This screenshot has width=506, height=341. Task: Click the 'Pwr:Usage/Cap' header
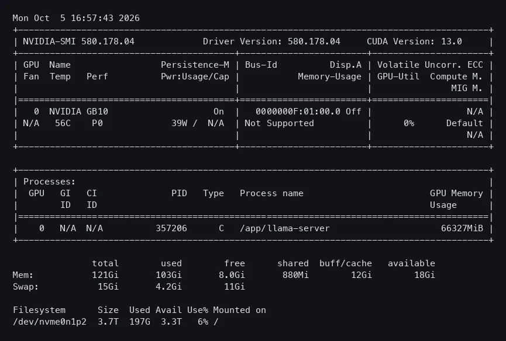(x=195, y=76)
